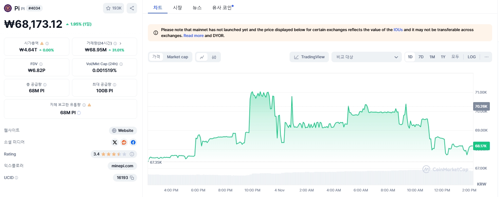Click the info icon next to 자체 보고한 유통량
499x197 pixels.
[x=84, y=105]
